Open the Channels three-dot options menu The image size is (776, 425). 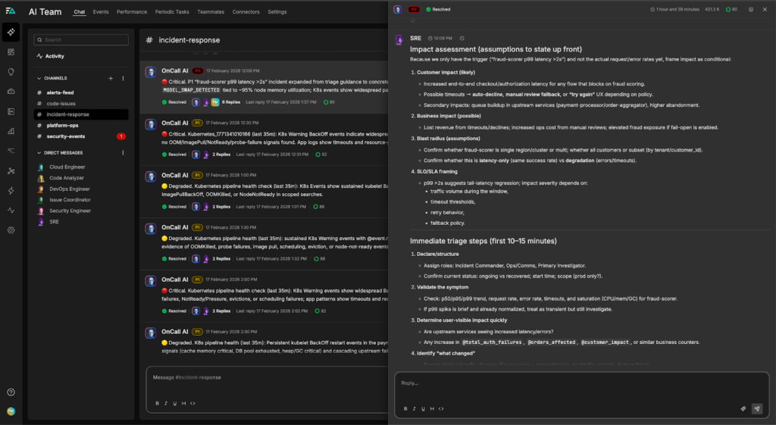(x=122, y=78)
